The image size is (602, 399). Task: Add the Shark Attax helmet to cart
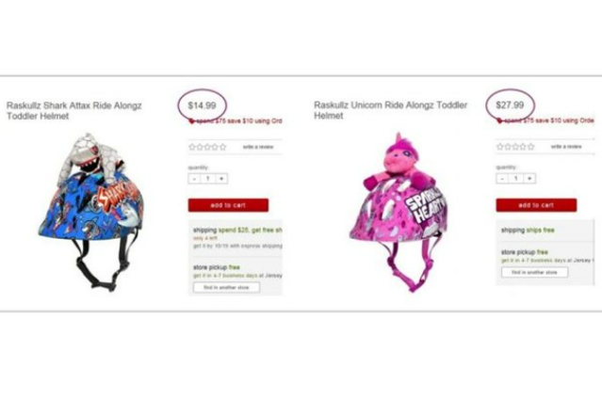click(x=228, y=205)
